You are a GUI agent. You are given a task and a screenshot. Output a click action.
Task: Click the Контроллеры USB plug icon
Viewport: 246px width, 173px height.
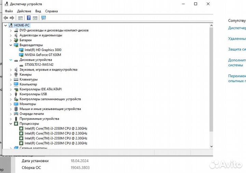tap(16, 94)
